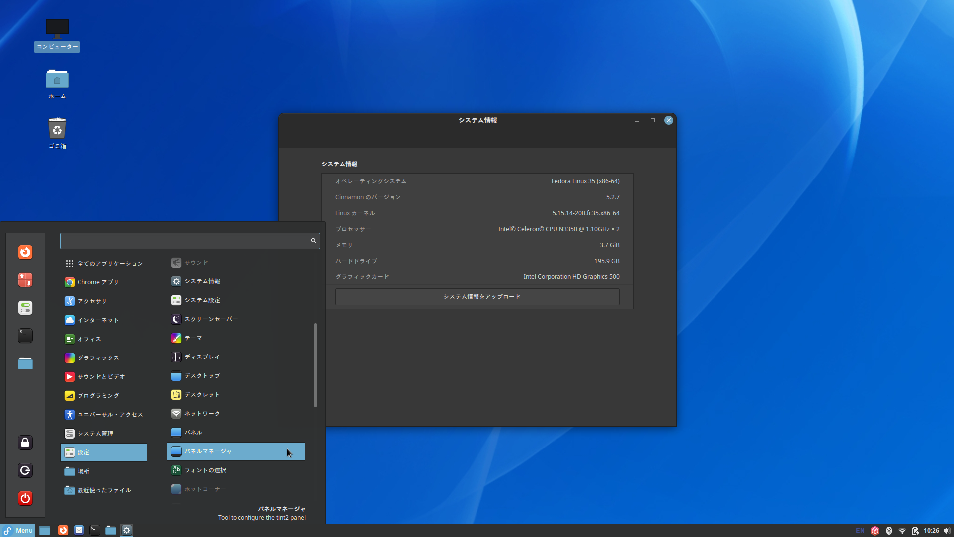The width and height of the screenshot is (954, 537).
Task: Open volume icon in system tray
Action: (947, 531)
